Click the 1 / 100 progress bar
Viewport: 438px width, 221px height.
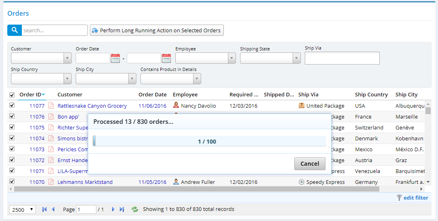click(x=209, y=141)
